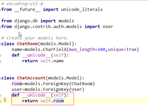Viewport: 148px width, 109px height.
Task: Click the number '100' value
Action: 101,50
